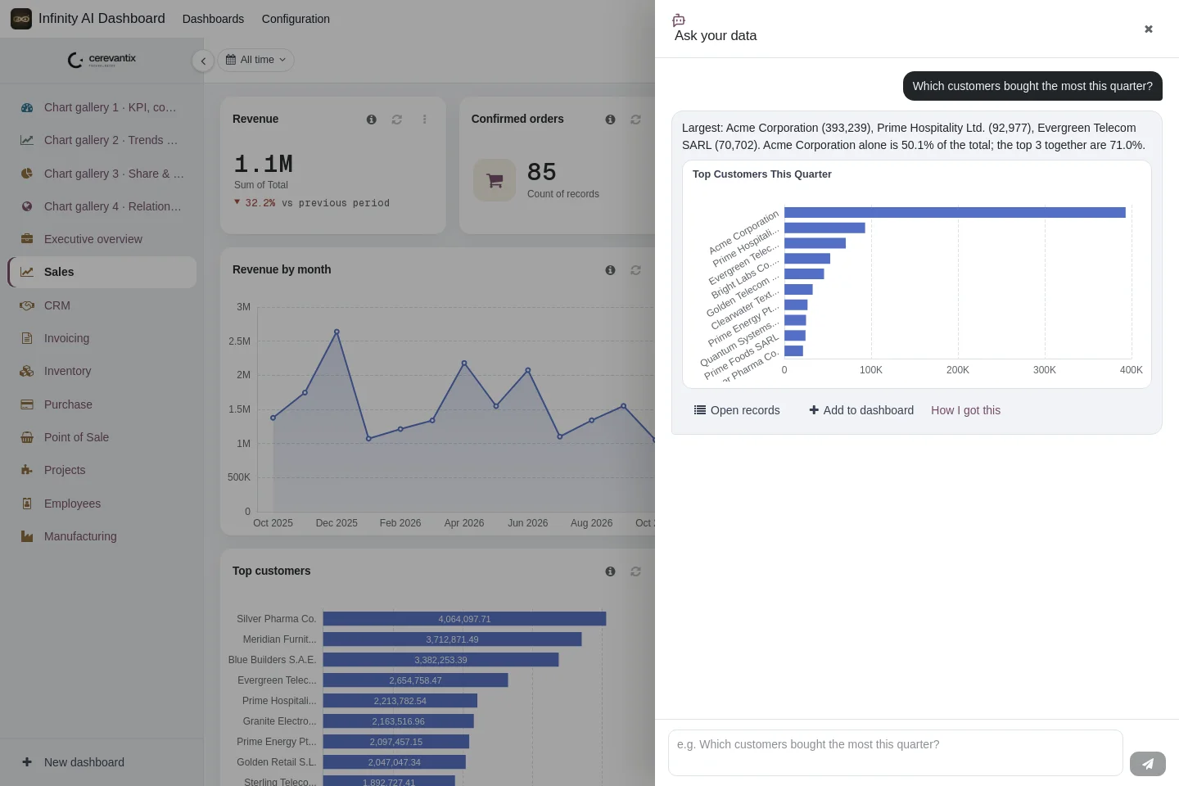Open Chart gallery 1 KPI dashboard

point(102,107)
